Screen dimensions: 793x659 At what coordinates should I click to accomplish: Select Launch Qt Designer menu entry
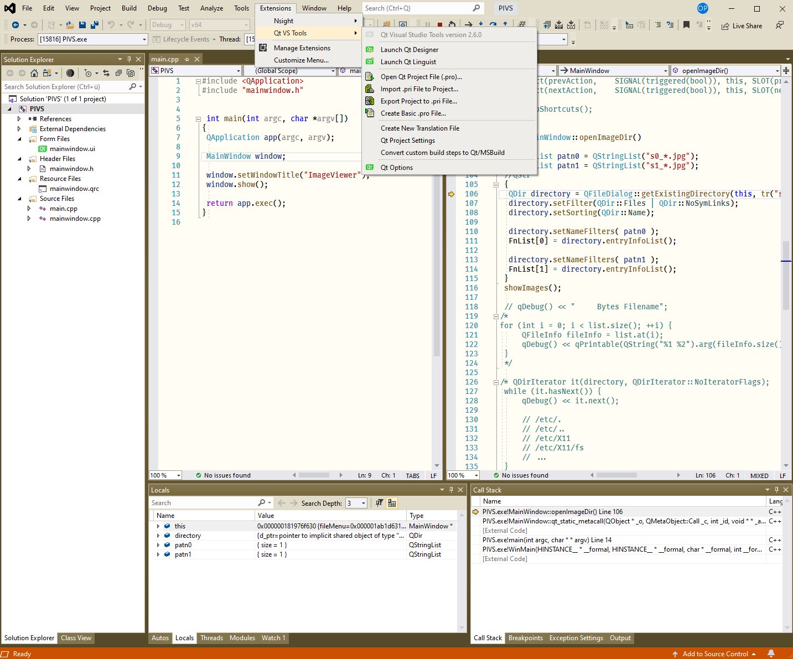(x=409, y=50)
